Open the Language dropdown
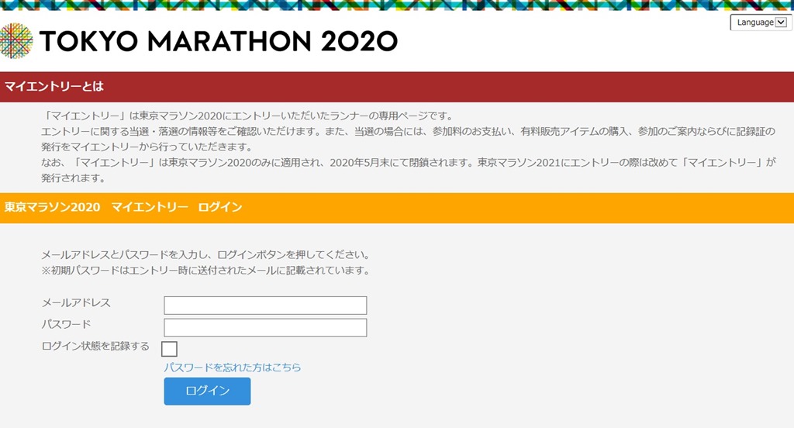The height and width of the screenshot is (428, 794). coord(761,22)
